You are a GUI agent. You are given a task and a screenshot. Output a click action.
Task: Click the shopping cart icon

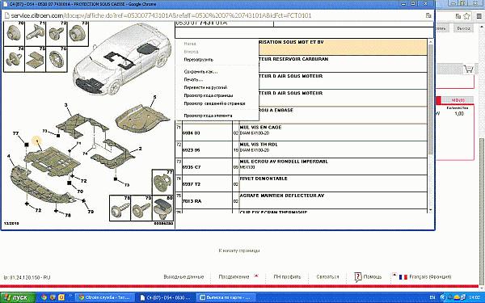pos(469,69)
